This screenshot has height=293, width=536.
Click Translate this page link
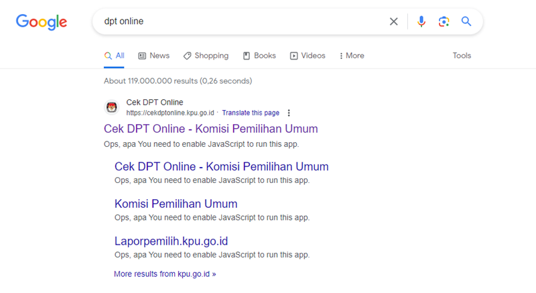click(x=251, y=113)
